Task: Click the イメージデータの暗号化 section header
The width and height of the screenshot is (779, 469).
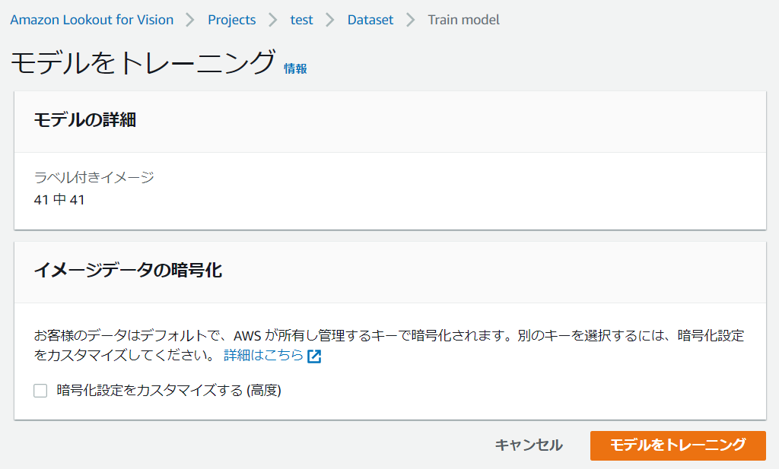Action: click(x=128, y=271)
